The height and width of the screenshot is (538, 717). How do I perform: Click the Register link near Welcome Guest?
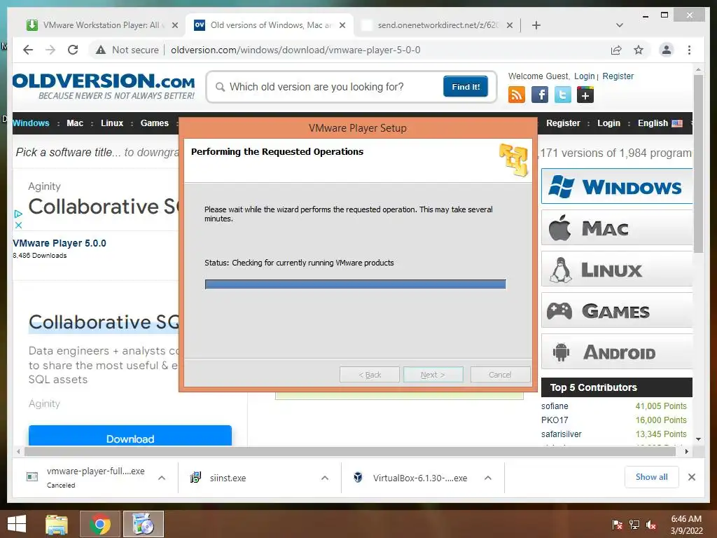pos(618,76)
